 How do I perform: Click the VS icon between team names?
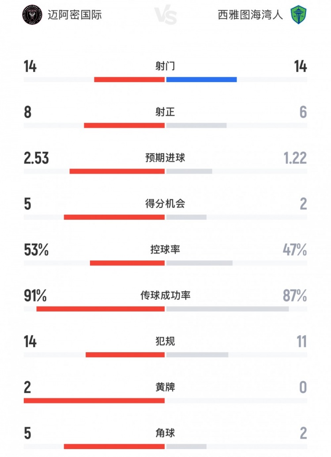(x=165, y=15)
